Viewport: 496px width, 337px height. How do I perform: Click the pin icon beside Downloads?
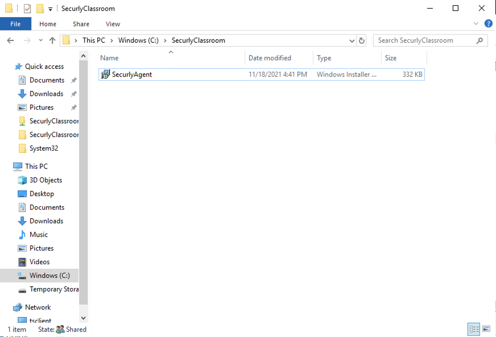[74, 94]
